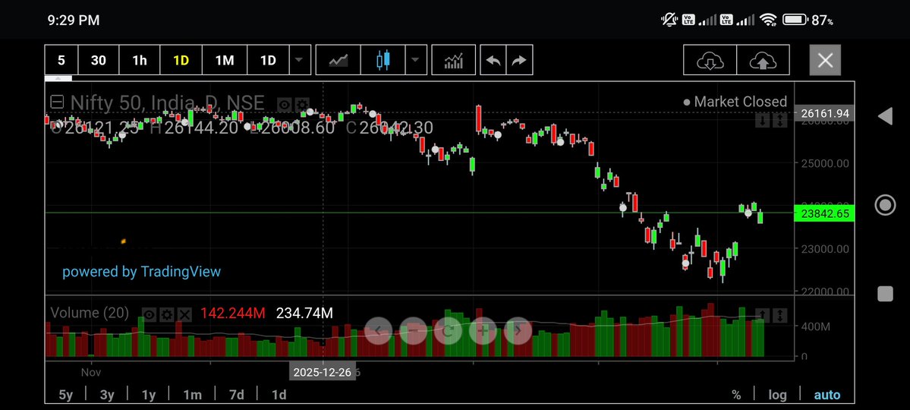Redo the last chart change

tap(519, 60)
